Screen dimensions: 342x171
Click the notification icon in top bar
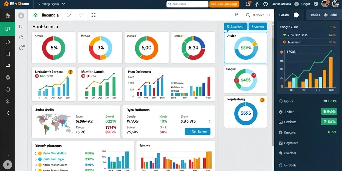point(248,4)
